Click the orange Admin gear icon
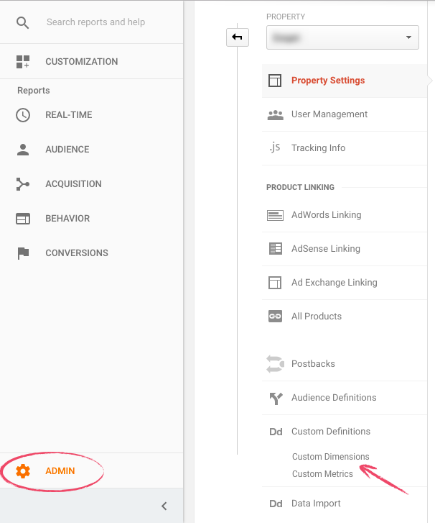Image resolution: width=435 pixels, height=523 pixels. (23, 471)
